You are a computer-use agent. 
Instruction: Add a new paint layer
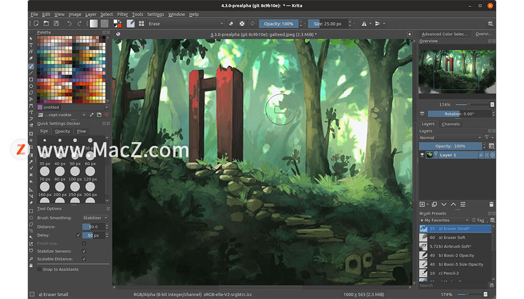(x=422, y=205)
